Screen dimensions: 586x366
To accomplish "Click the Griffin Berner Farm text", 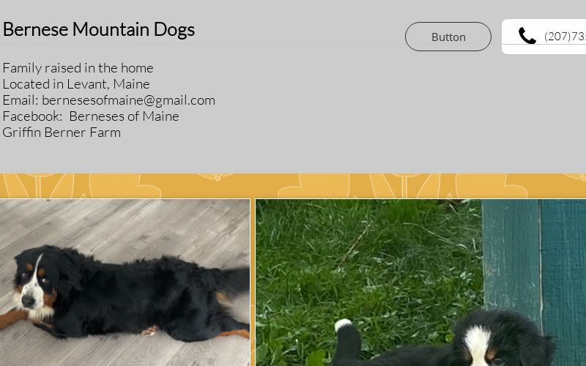I will coord(62,132).
